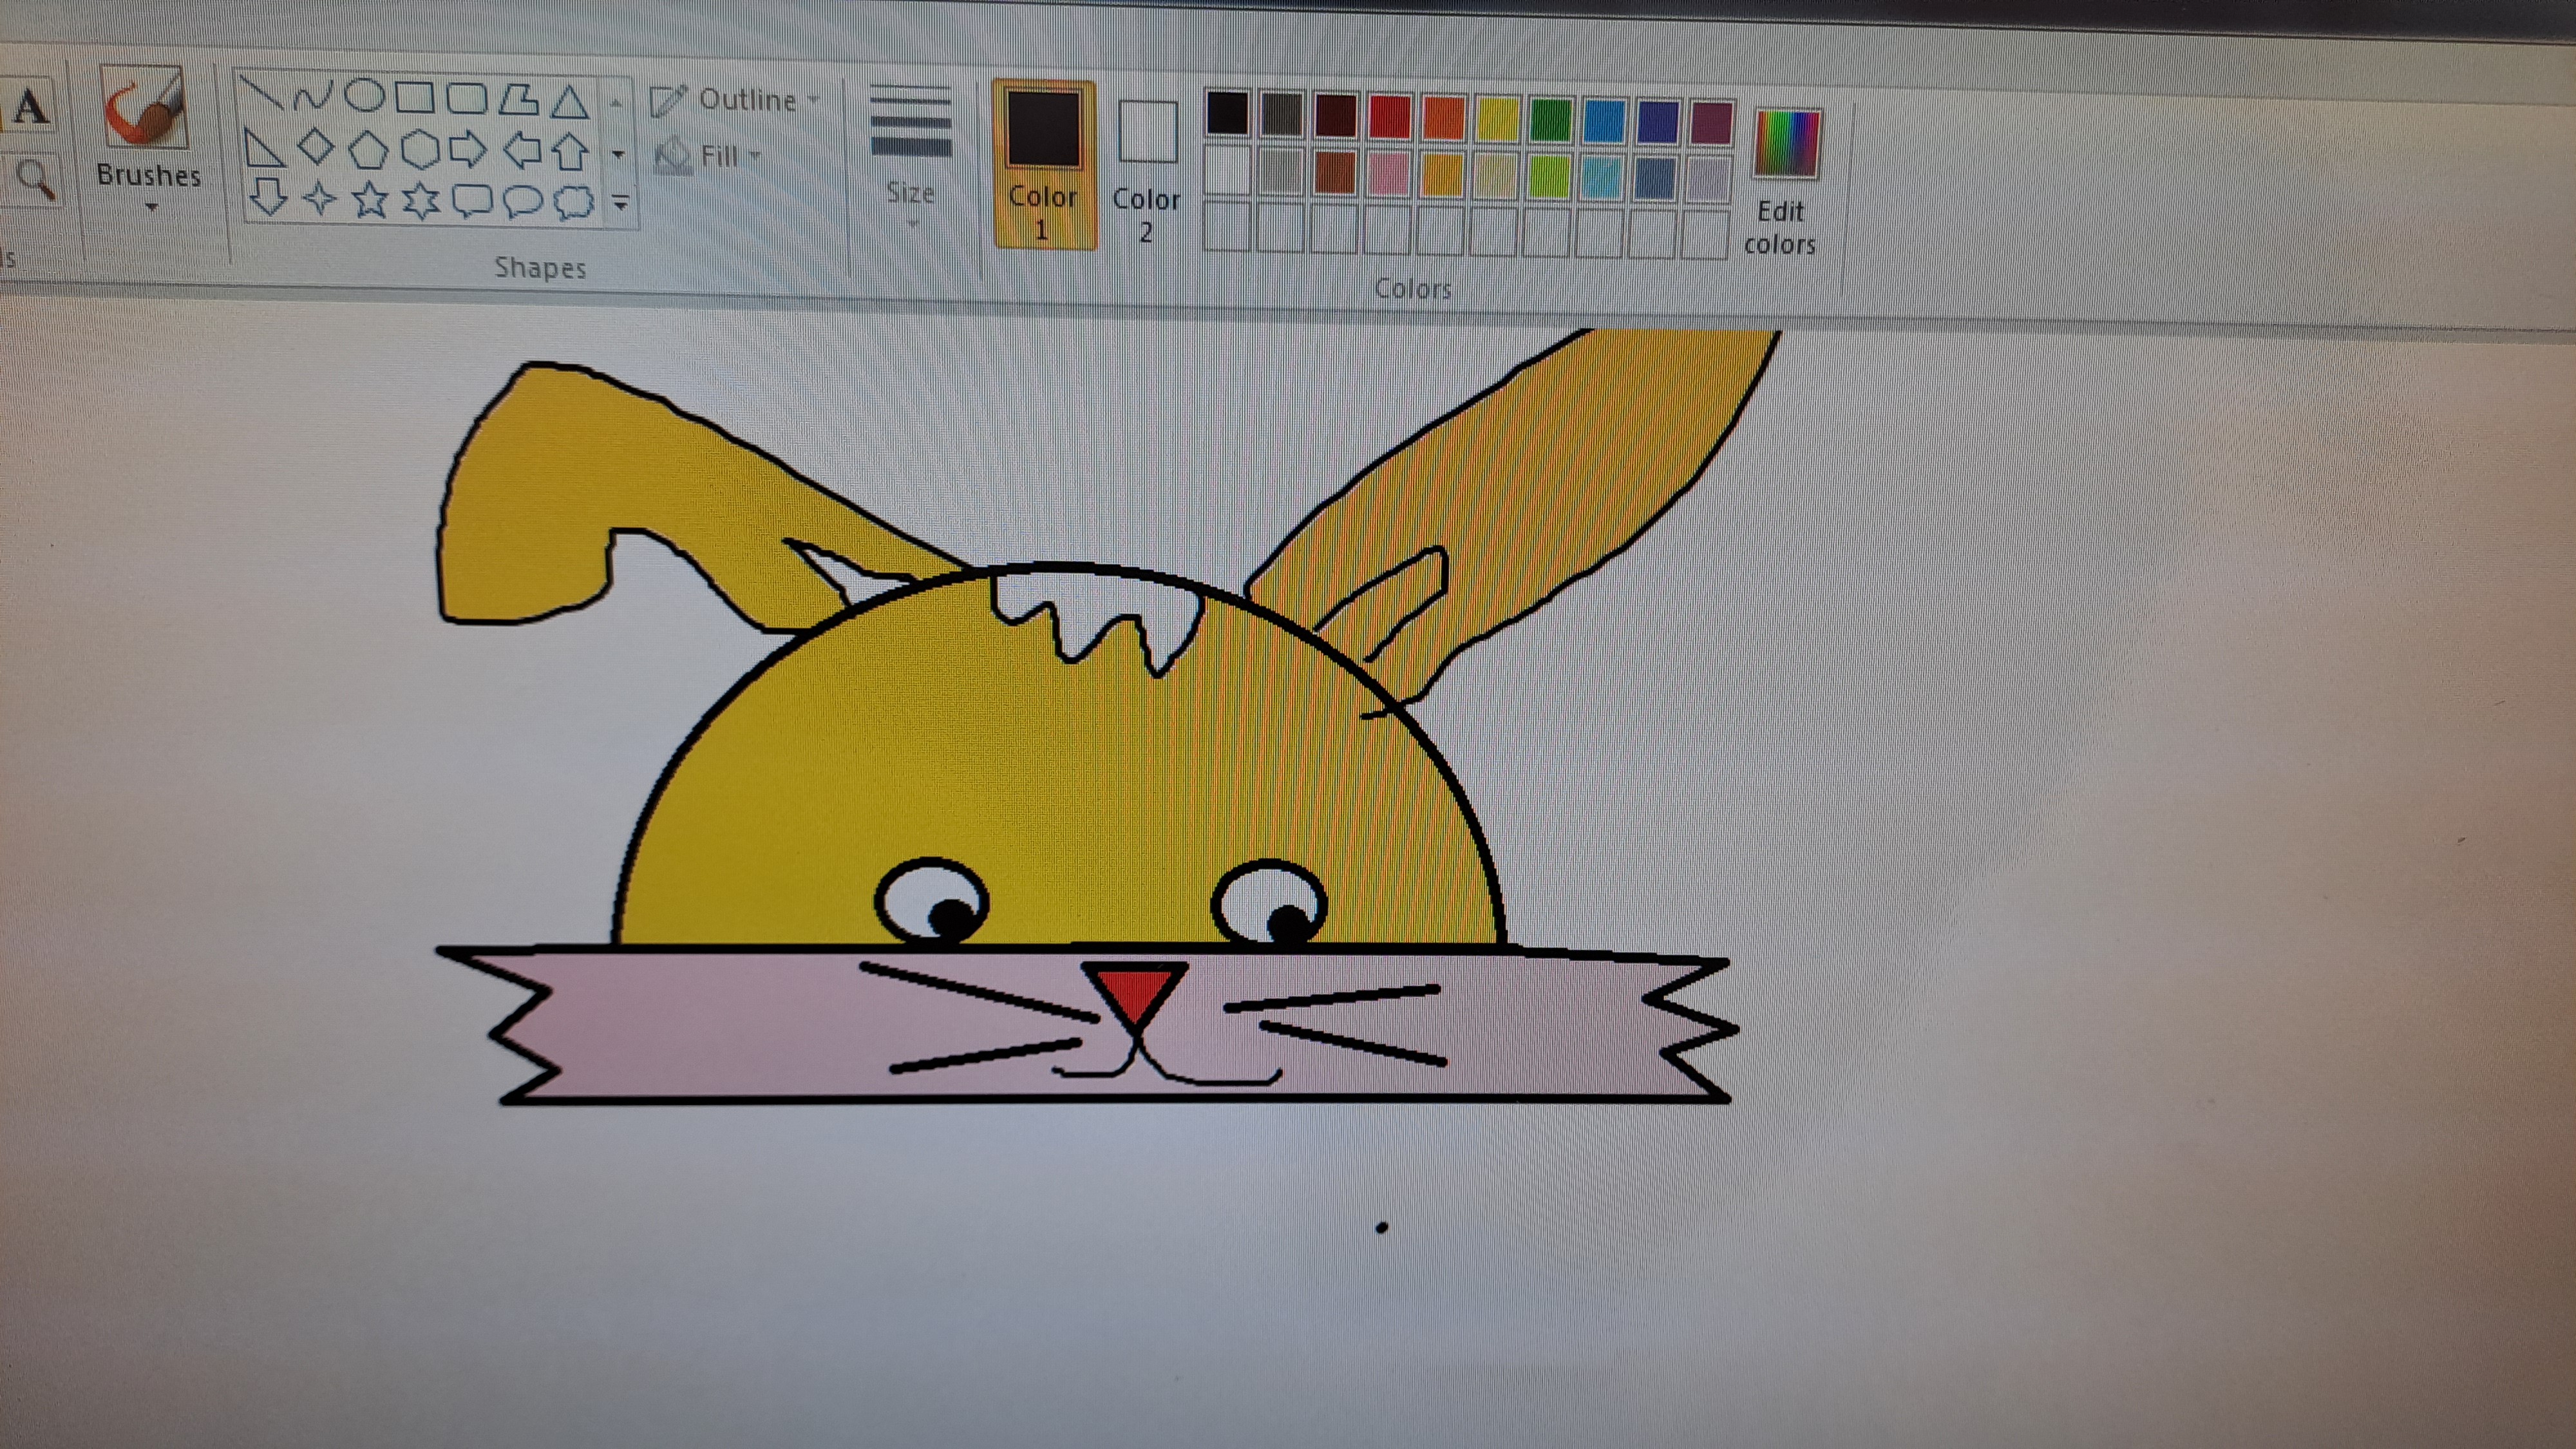Viewport: 2576px width, 1449px height.
Task: Pick the black color swatch
Action: 1227,112
